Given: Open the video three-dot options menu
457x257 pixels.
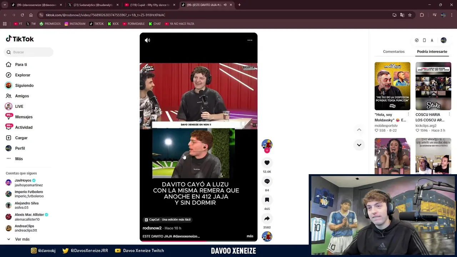Looking at the screenshot, I should pyautogui.click(x=250, y=40).
